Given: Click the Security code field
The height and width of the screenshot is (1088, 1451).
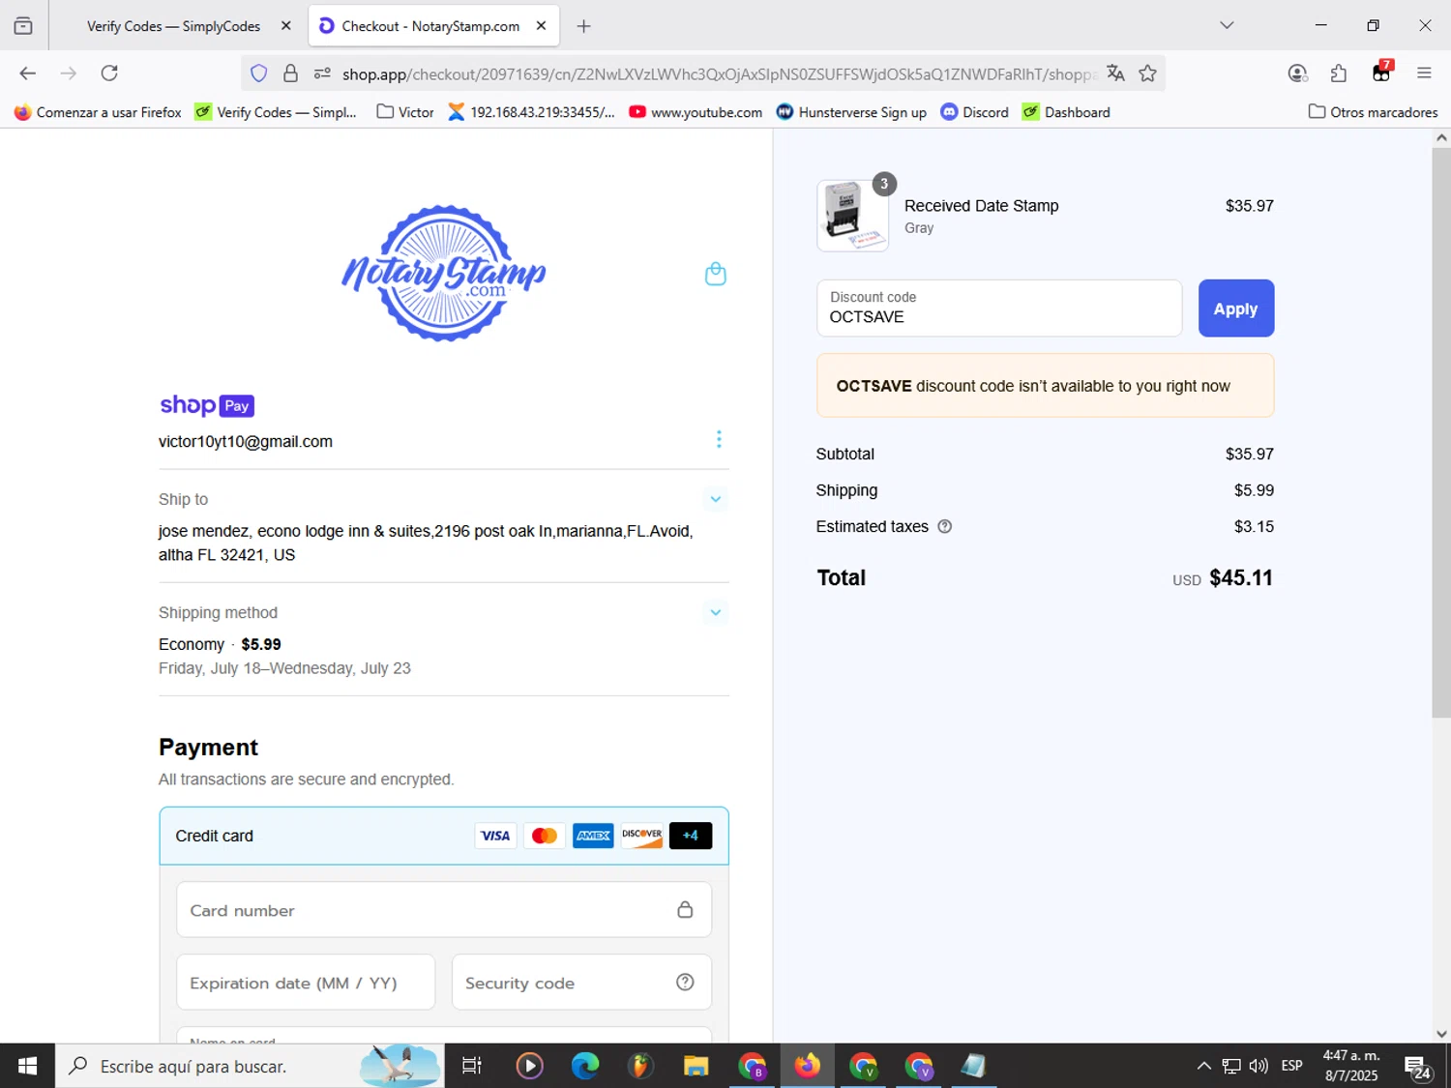Looking at the screenshot, I should (x=581, y=983).
